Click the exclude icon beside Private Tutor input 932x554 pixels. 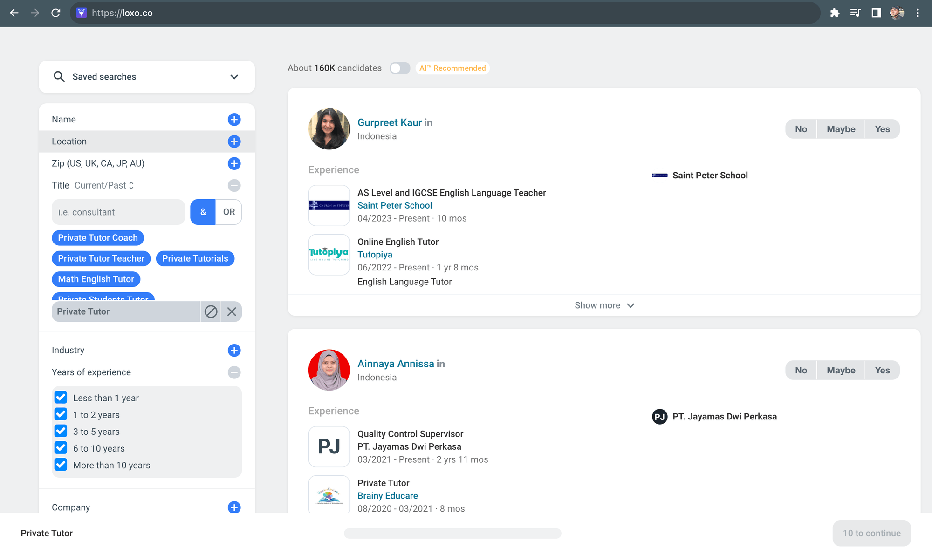211,311
